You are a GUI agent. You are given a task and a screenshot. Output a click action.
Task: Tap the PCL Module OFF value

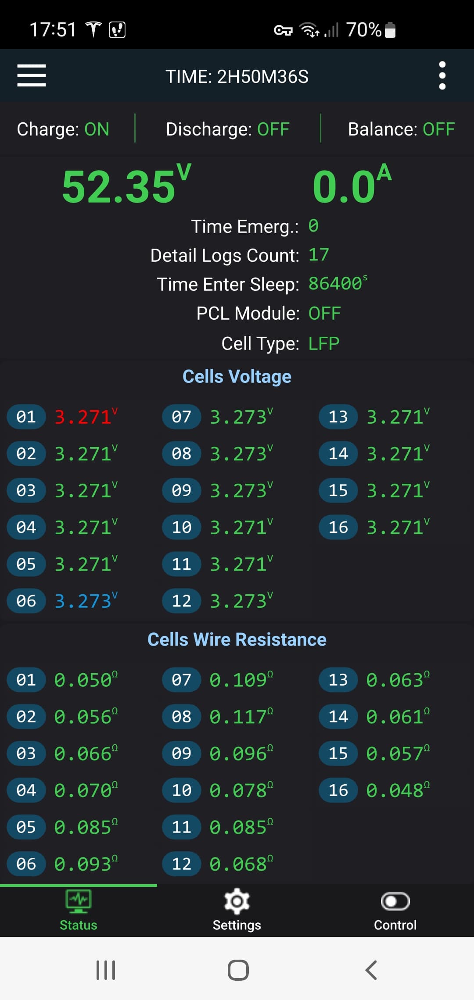[x=324, y=314]
